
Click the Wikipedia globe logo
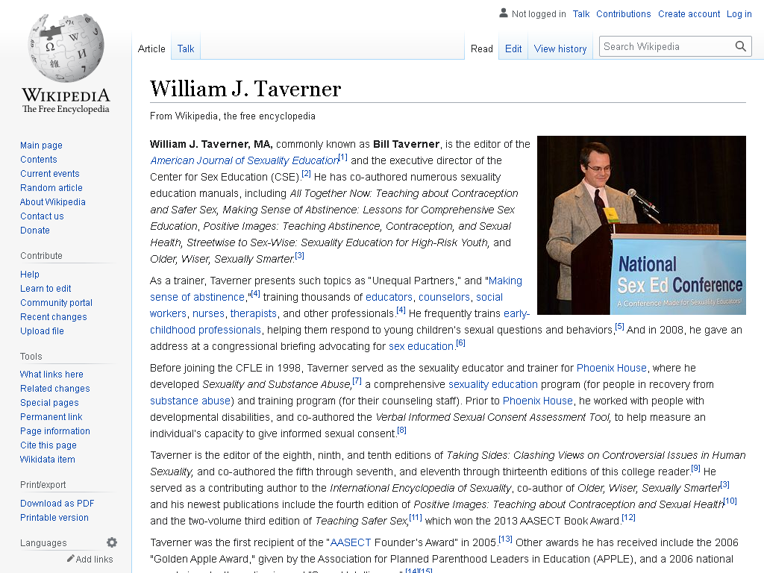click(x=66, y=47)
